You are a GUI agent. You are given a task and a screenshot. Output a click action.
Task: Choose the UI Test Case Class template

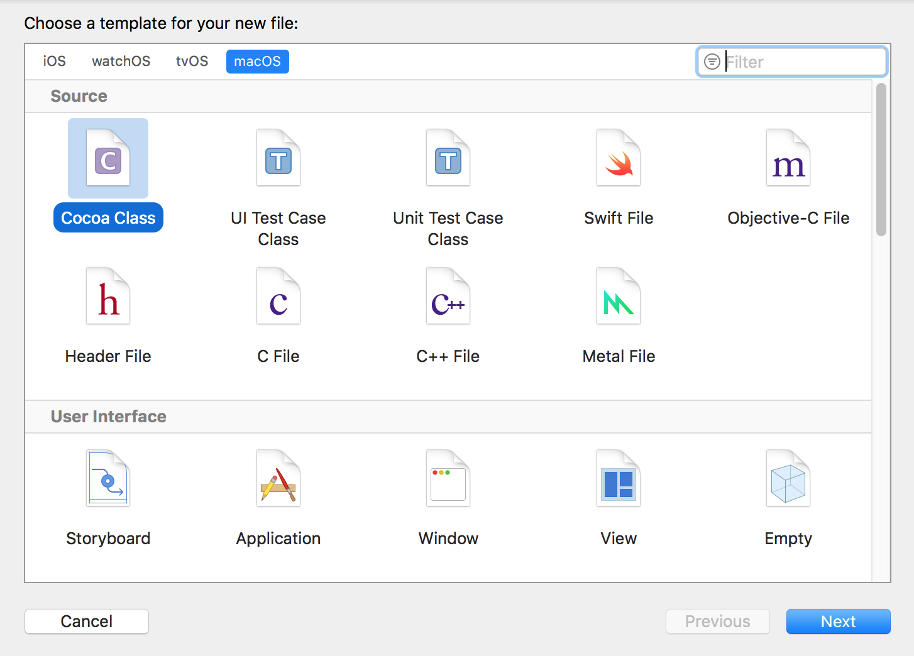point(278,158)
